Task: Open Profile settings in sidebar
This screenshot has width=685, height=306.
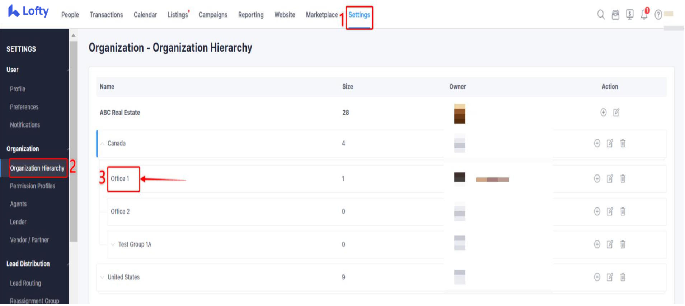Action: (18, 89)
